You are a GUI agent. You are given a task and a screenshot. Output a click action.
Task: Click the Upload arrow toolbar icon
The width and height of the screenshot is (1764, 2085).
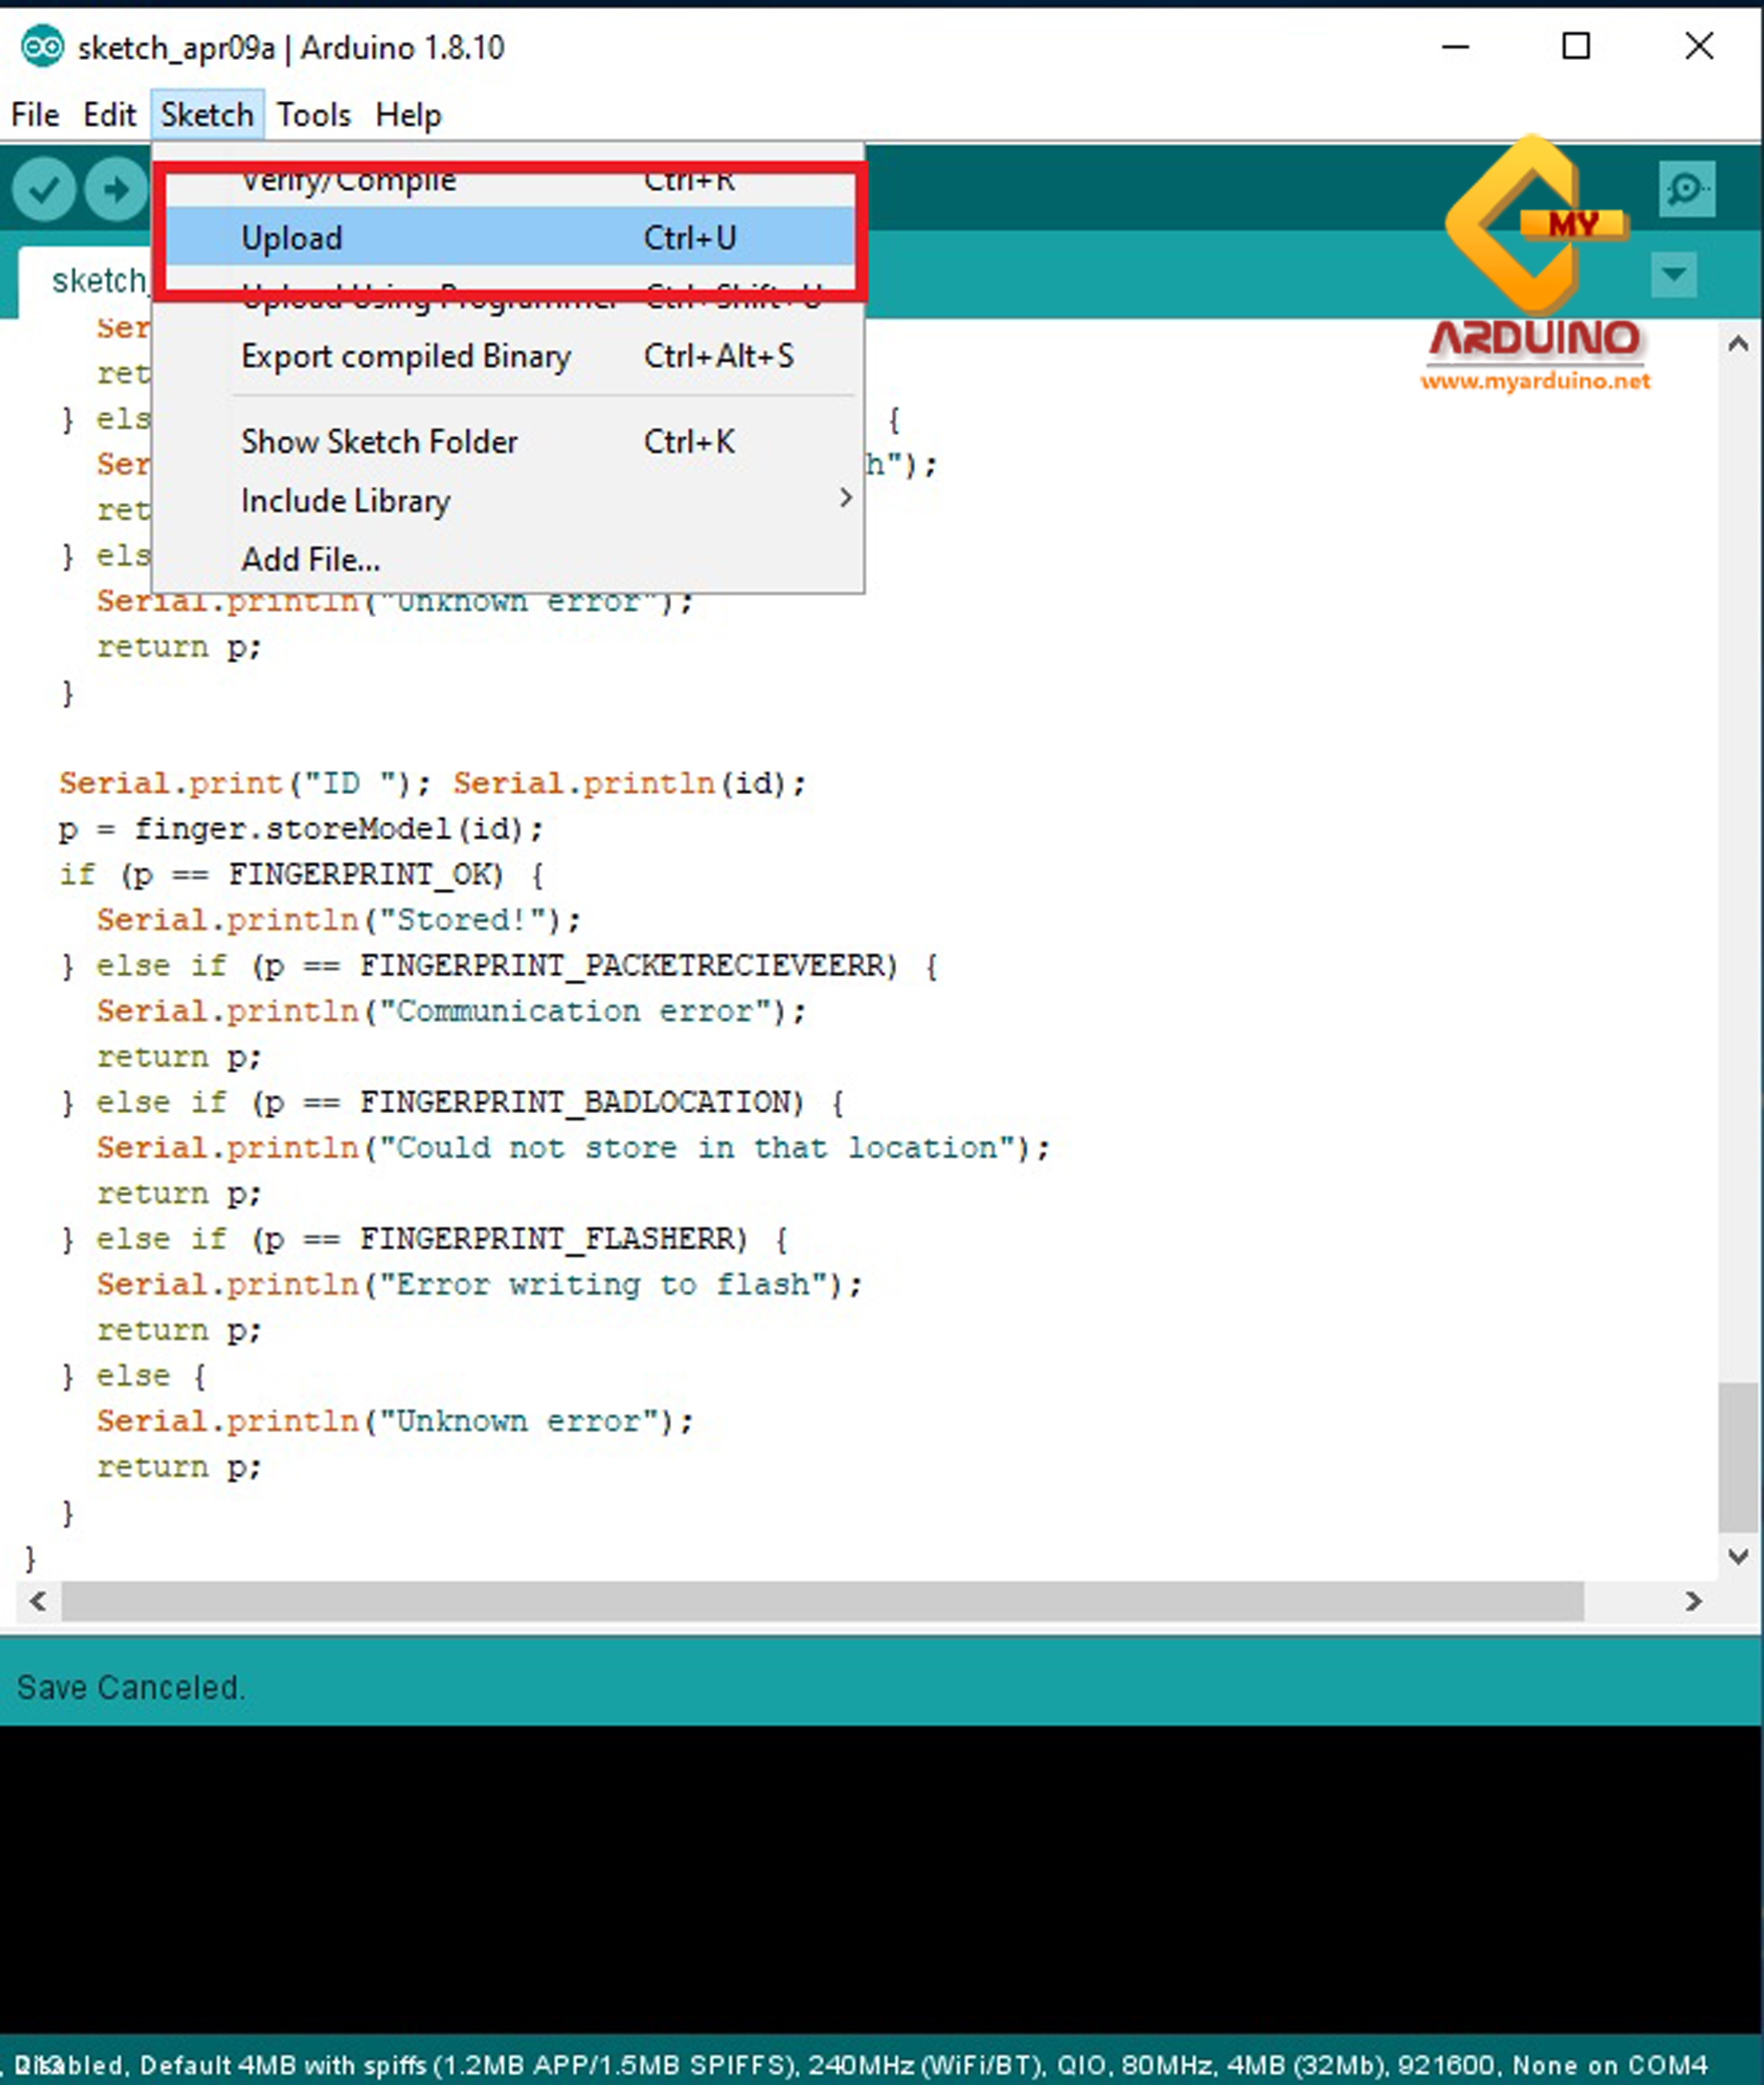[115, 188]
